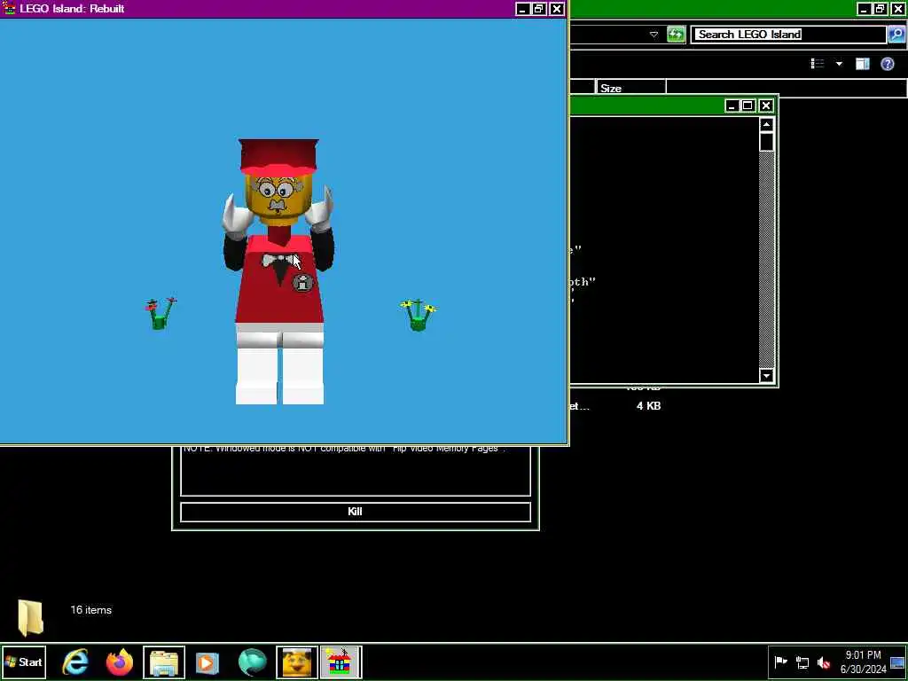Open the view options dropdown arrow

(839, 64)
